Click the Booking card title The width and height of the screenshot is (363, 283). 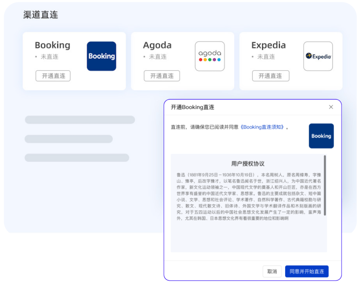[53, 45]
